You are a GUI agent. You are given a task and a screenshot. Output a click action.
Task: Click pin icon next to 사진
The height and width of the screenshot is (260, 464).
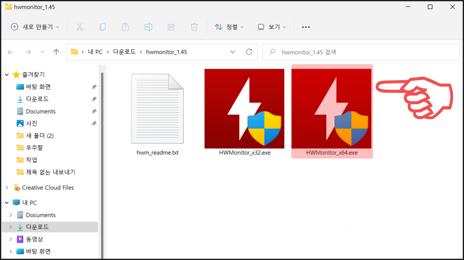coord(94,123)
